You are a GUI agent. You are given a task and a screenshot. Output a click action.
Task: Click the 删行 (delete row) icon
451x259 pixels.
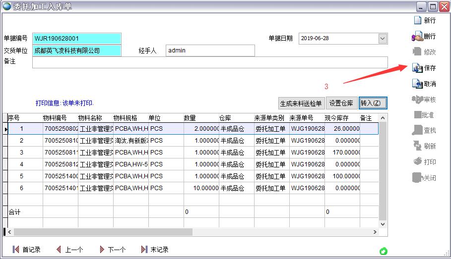417,36
